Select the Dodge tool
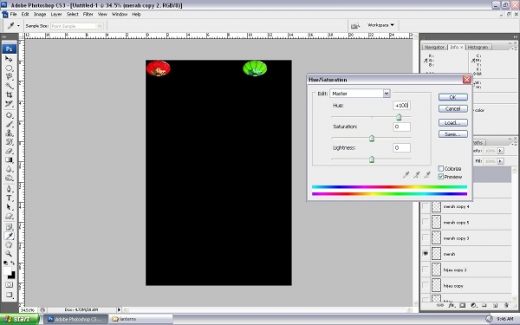The height and width of the screenshot is (325, 520). pos(9,178)
